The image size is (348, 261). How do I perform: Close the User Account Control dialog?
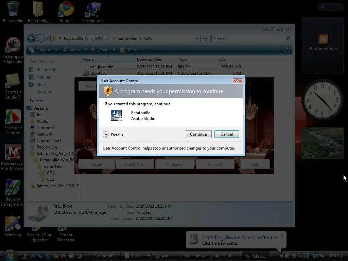coord(237,81)
